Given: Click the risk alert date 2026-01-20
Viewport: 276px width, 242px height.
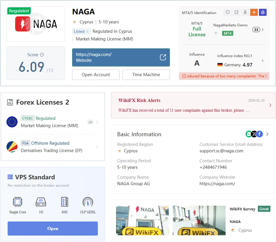Looking at the screenshot, I should [x=256, y=100].
